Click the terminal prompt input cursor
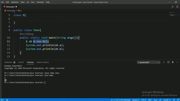The height and width of the screenshot is (101, 180). 45,82
